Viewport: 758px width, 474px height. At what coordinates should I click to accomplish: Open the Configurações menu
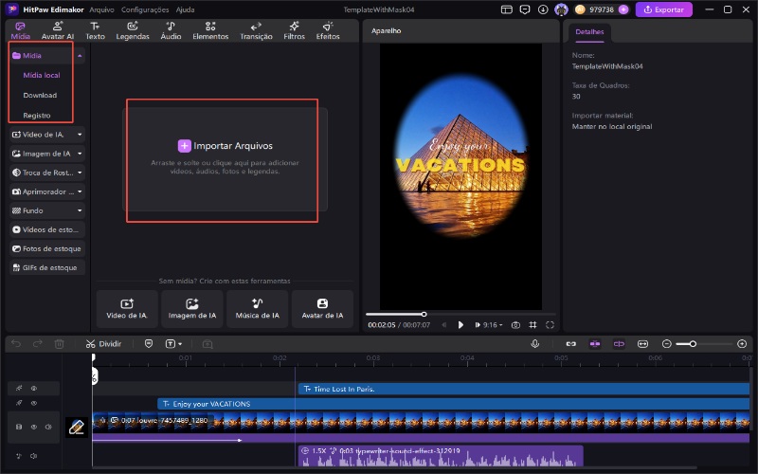click(x=145, y=9)
